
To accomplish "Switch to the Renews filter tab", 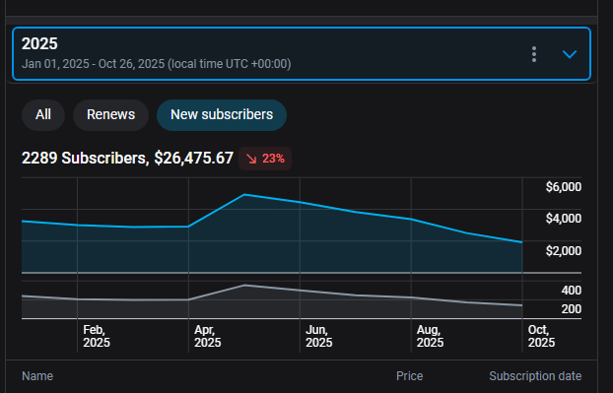I will [x=110, y=115].
